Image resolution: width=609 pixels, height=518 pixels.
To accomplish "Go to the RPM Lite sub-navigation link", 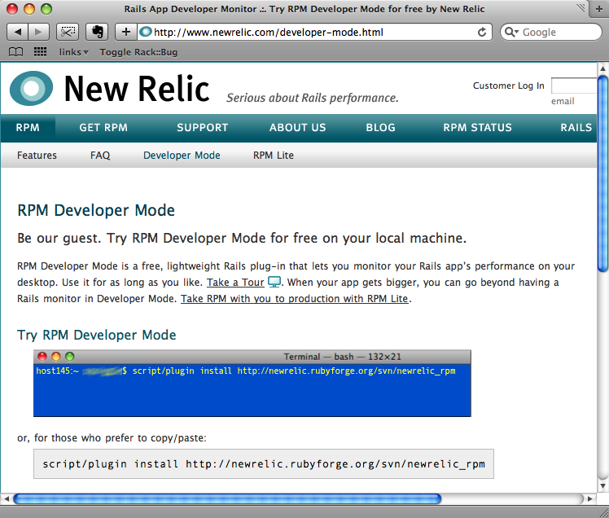I will (x=274, y=156).
